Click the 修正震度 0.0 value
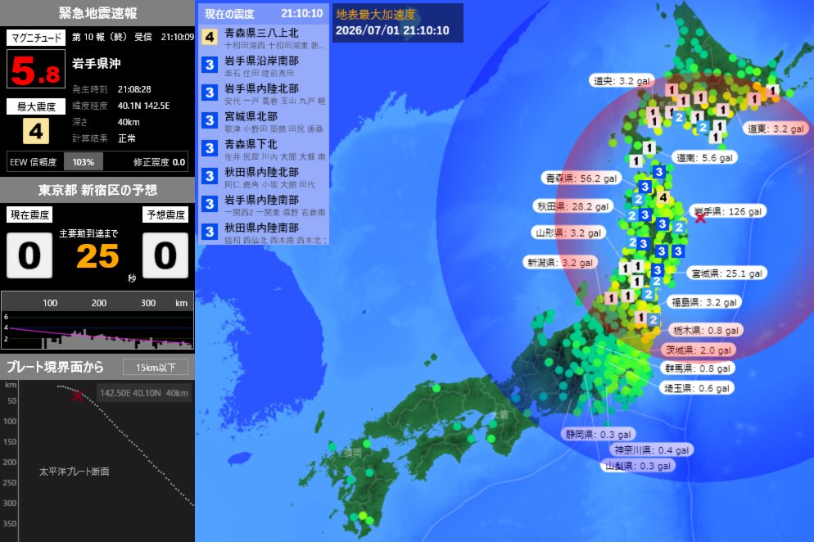Viewport: 814px width, 542px height. [x=159, y=162]
